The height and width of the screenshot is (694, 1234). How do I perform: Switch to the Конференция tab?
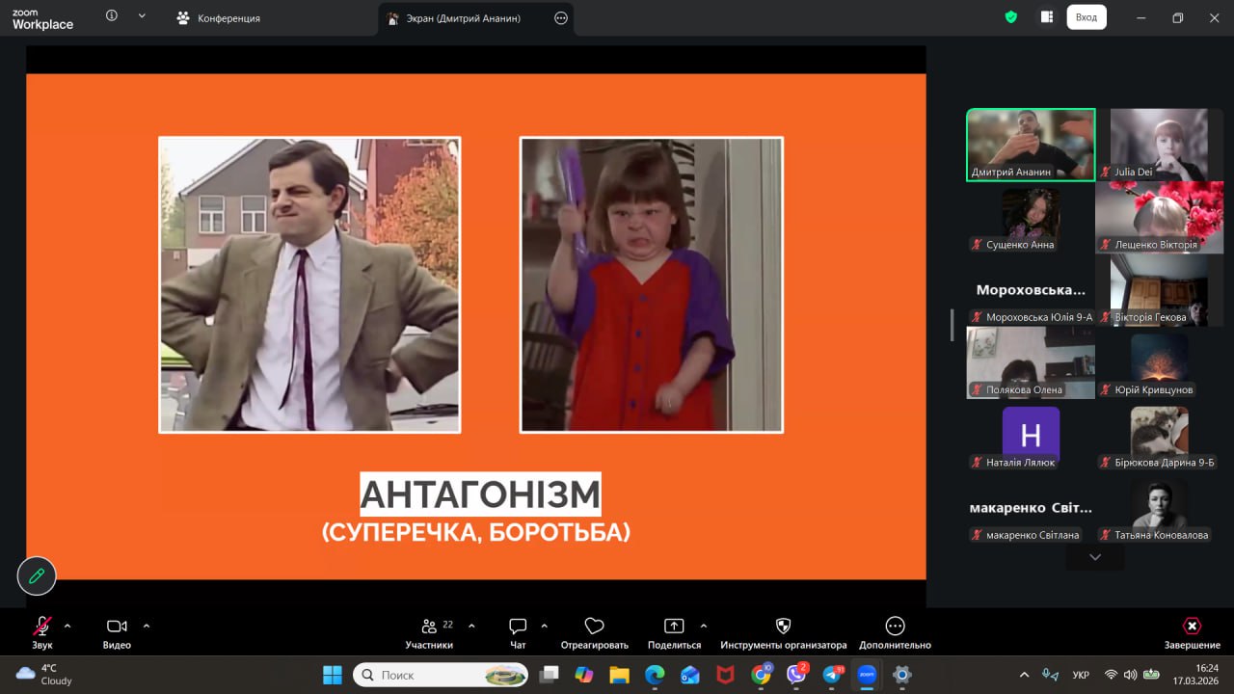pyautogui.click(x=219, y=18)
